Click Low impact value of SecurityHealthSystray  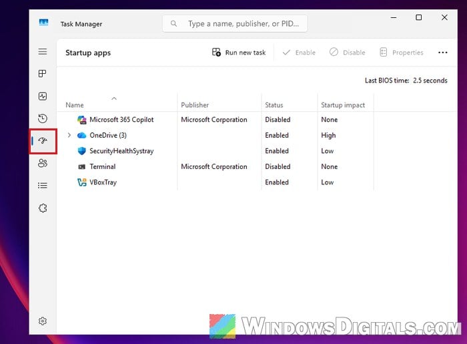point(327,151)
